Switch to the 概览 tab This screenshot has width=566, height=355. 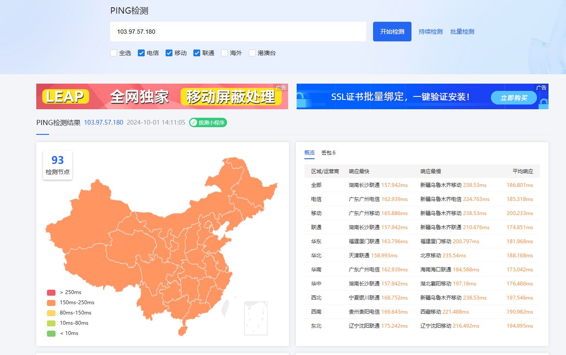[309, 153]
